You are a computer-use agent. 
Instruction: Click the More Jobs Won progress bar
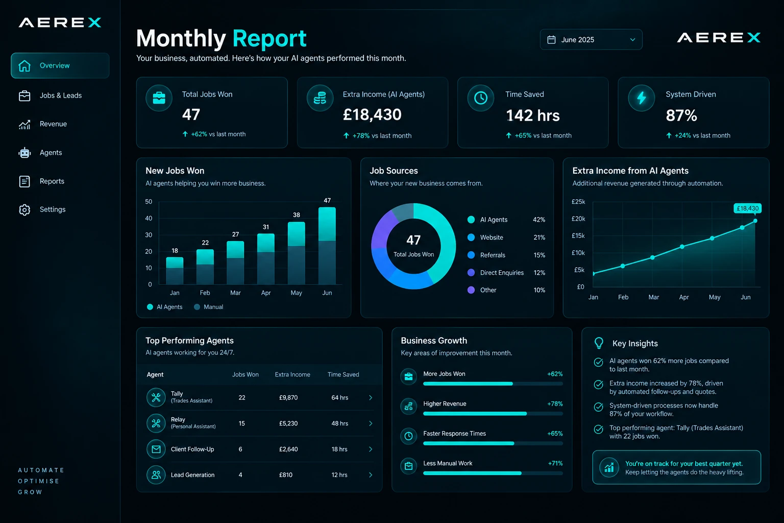(493, 384)
